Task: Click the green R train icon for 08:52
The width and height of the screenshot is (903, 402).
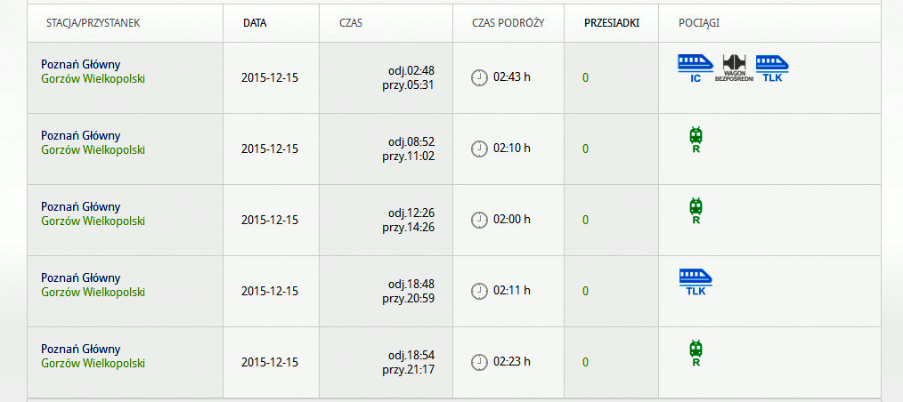Action: click(696, 140)
